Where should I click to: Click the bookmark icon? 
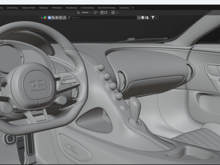(143, 18)
